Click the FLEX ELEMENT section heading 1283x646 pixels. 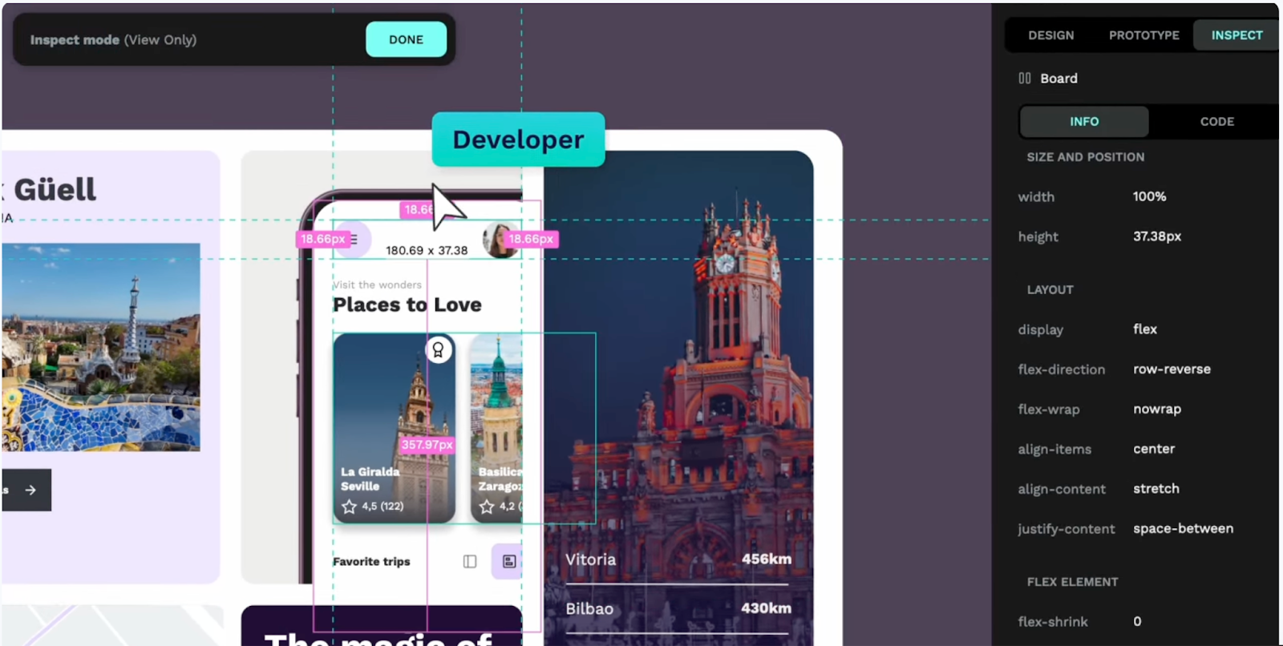[x=1072, y=582]
